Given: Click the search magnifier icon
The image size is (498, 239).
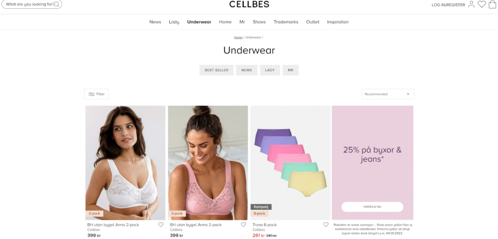Looking at the screenshot, I should tap(56, 4).
